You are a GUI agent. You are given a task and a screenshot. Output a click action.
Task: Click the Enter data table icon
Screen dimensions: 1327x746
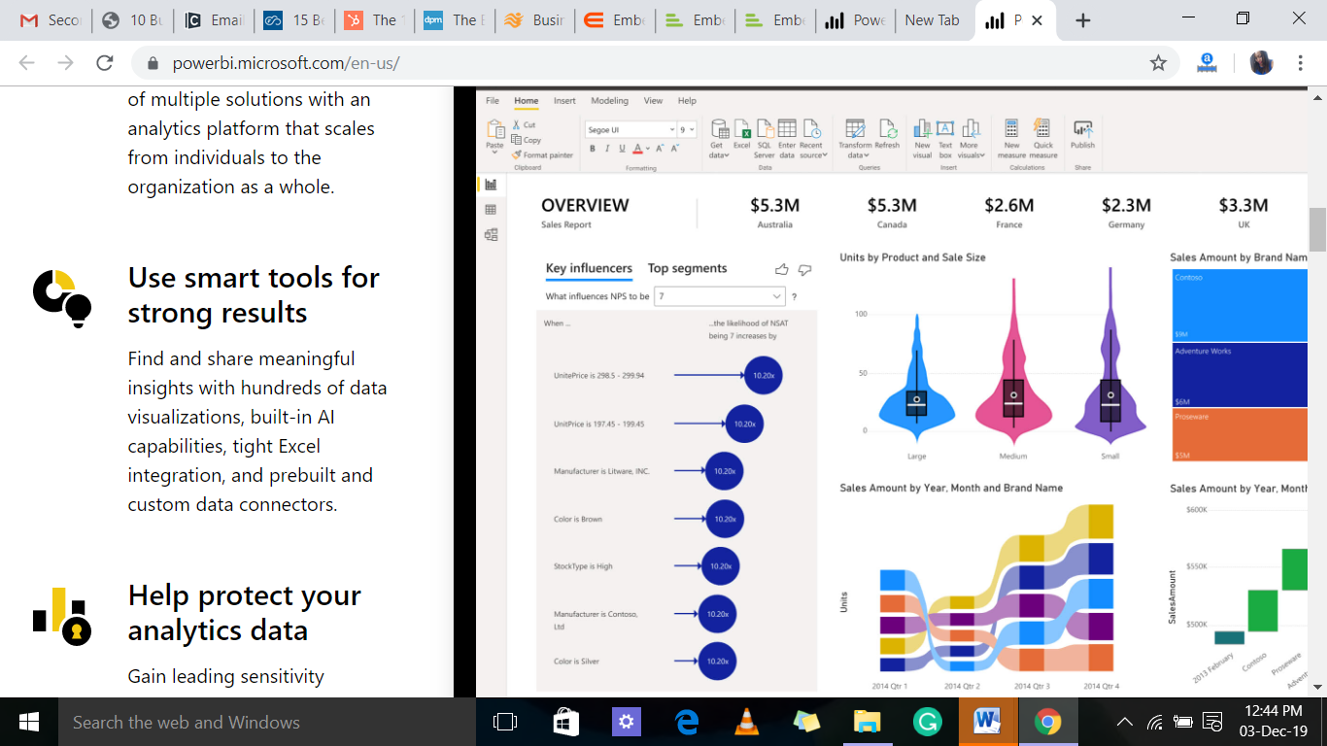[x=787, y=128]
